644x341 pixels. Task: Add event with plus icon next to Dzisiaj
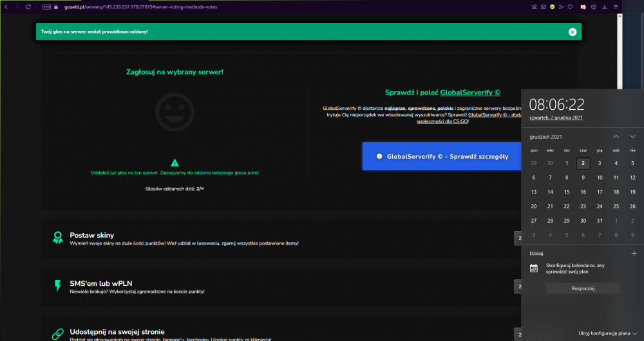[634, 254]
